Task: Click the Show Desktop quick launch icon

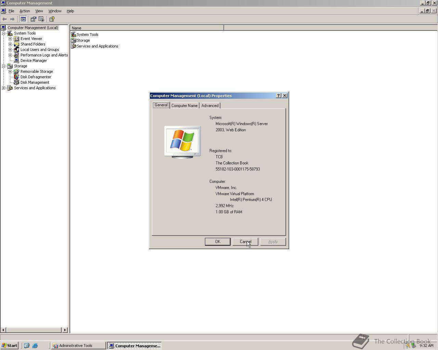Action: [27, 346]
